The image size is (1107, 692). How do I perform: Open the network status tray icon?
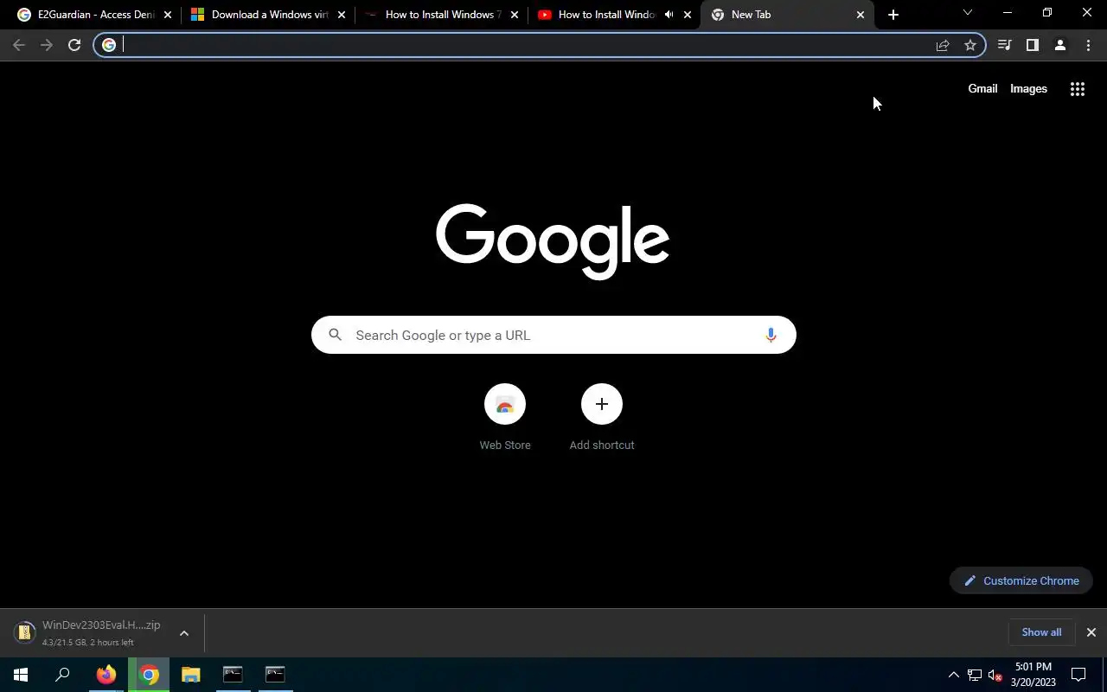tap(975, 675)
